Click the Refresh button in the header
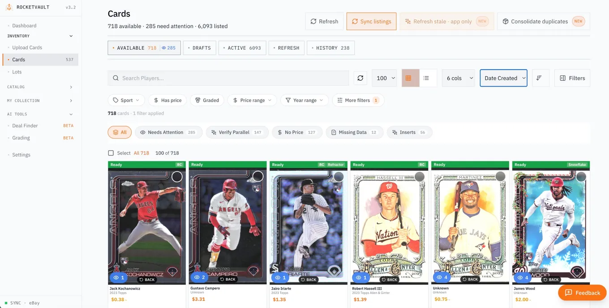This screenshot has height=308, width=609. tap(325, 22)
